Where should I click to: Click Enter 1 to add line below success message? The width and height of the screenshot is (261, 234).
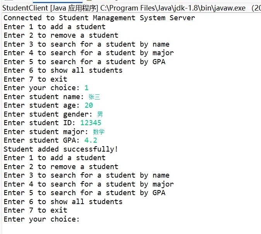point(54,158)
